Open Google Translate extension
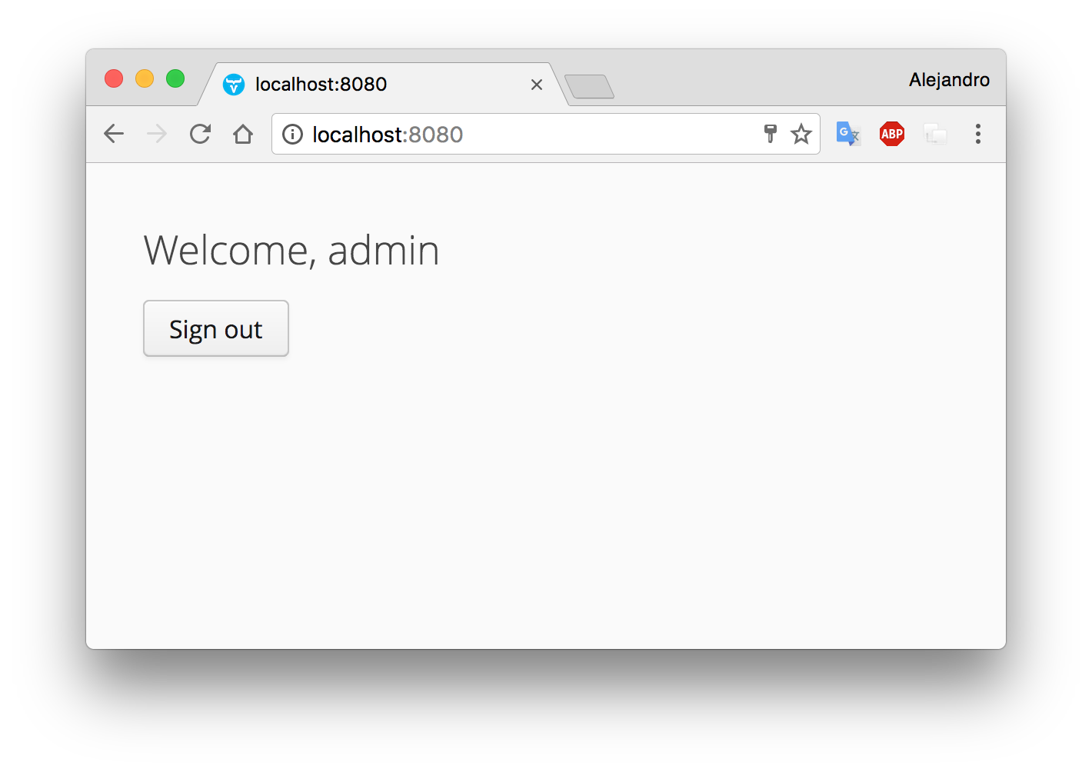 coord(847,134)
